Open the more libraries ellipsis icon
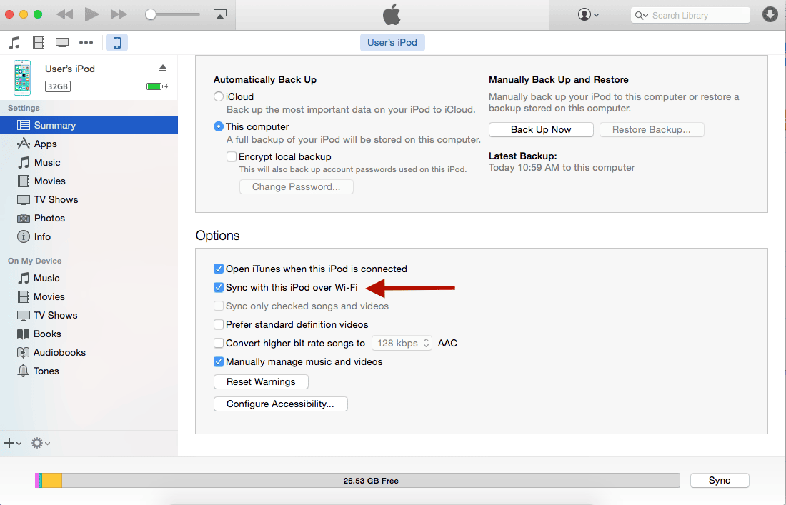 pyautogui.click(x=86, y=43)
